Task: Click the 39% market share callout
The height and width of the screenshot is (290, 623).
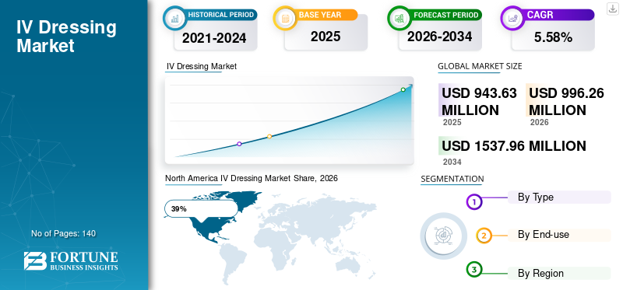Action: coord(201,208)
